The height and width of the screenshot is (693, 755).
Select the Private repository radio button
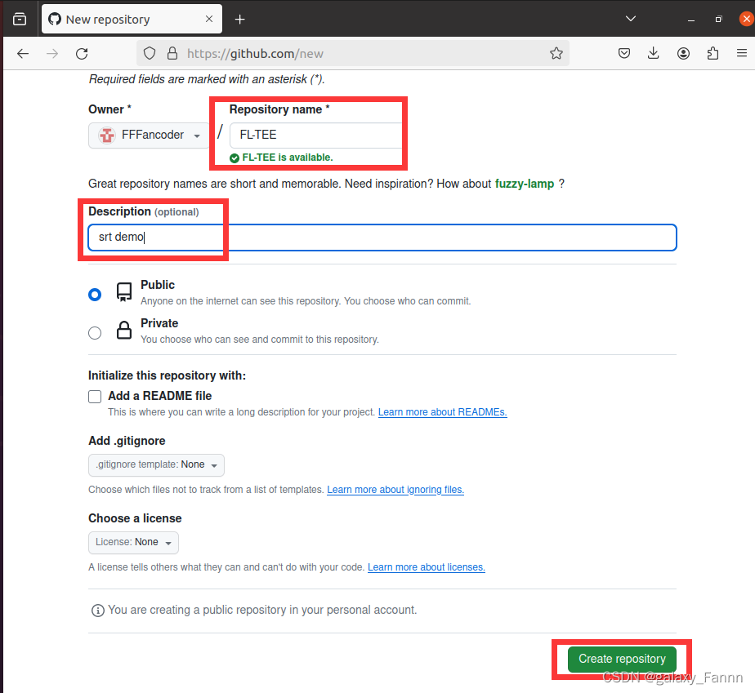pos(95,332)
